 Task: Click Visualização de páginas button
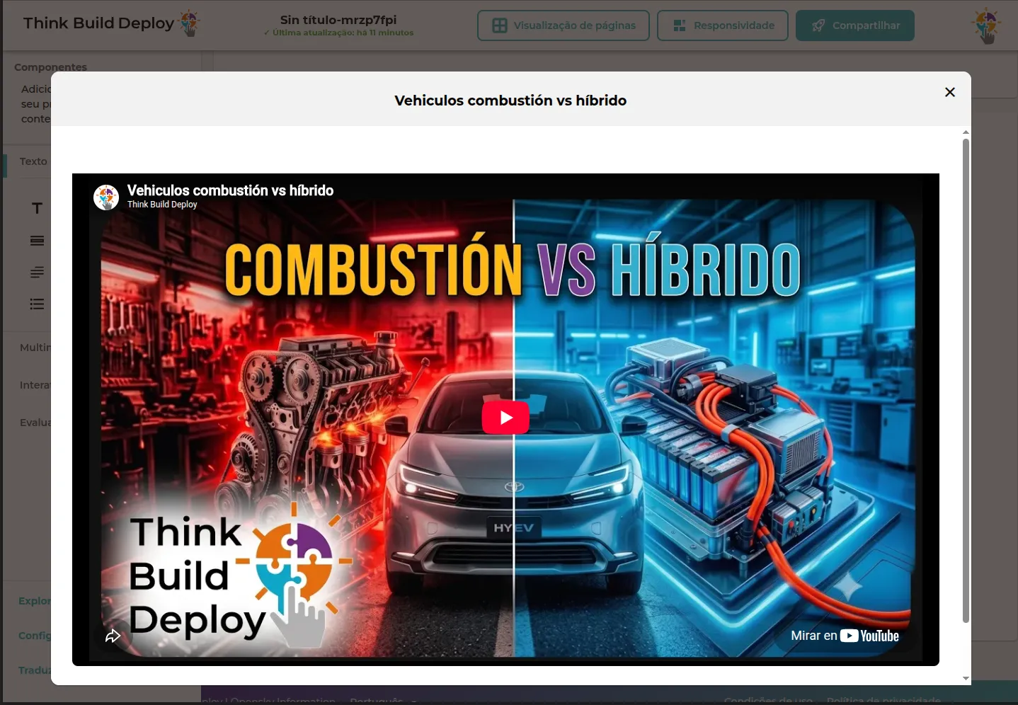coord(564,25)
